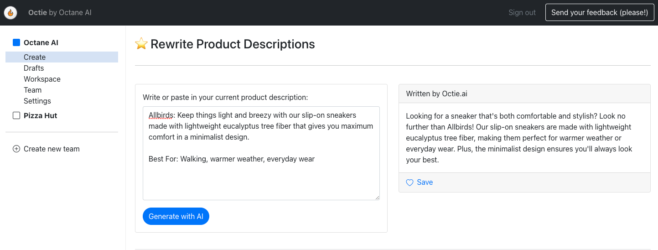The height and width of the screenshot is (250, 658).
Task: Click the textarea resize handle corner
Action: (x=377, y=197)
